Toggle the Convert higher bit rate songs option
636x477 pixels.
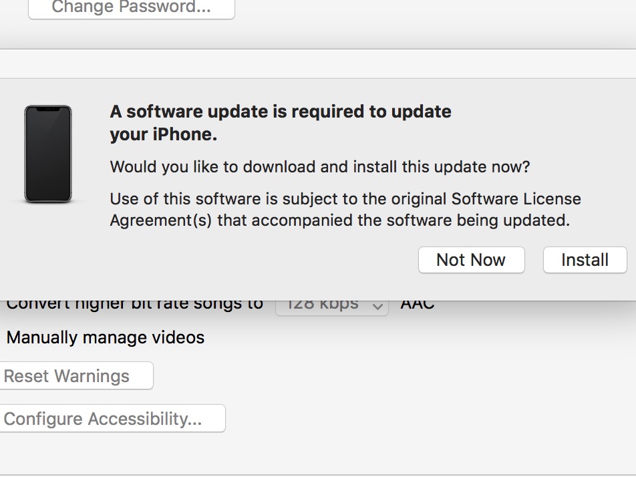[x=135, y=305]
